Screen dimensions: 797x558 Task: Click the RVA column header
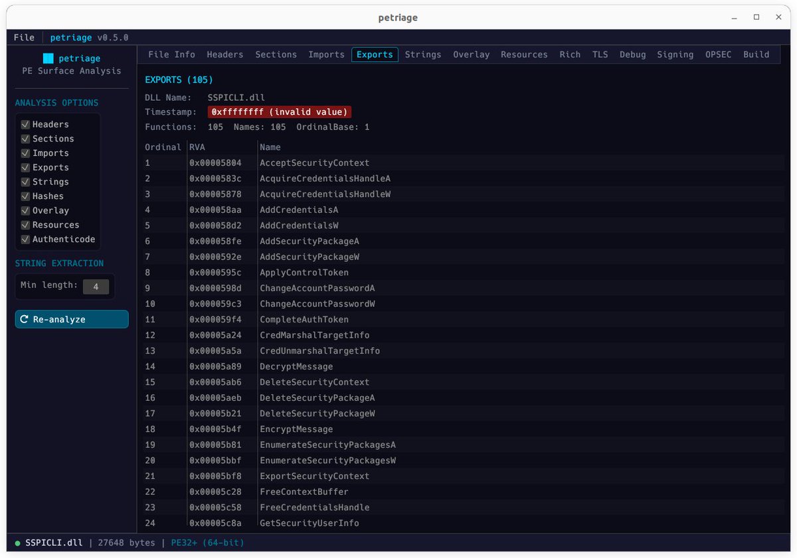pos(197,147)
